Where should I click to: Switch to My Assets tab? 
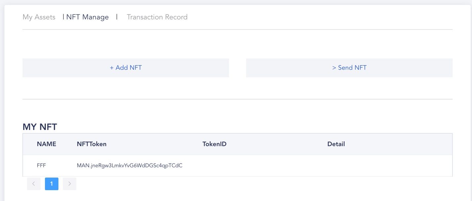(39, 17)
